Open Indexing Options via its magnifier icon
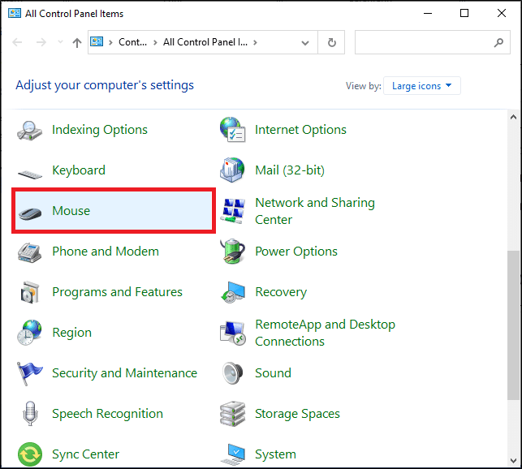 (x=30, y=130)
